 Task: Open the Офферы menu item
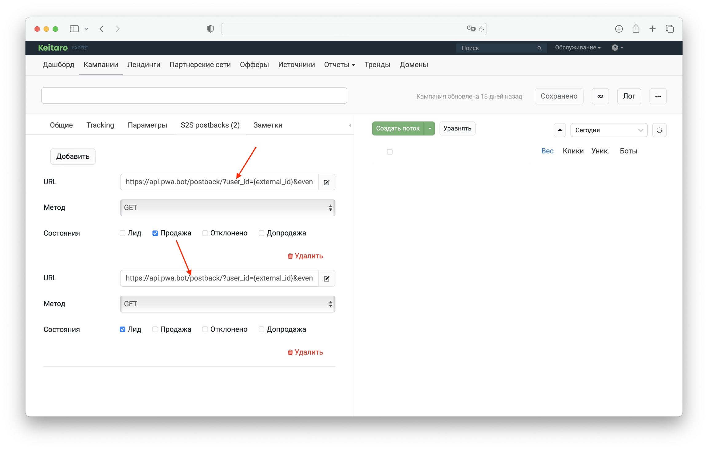(254, 65)
